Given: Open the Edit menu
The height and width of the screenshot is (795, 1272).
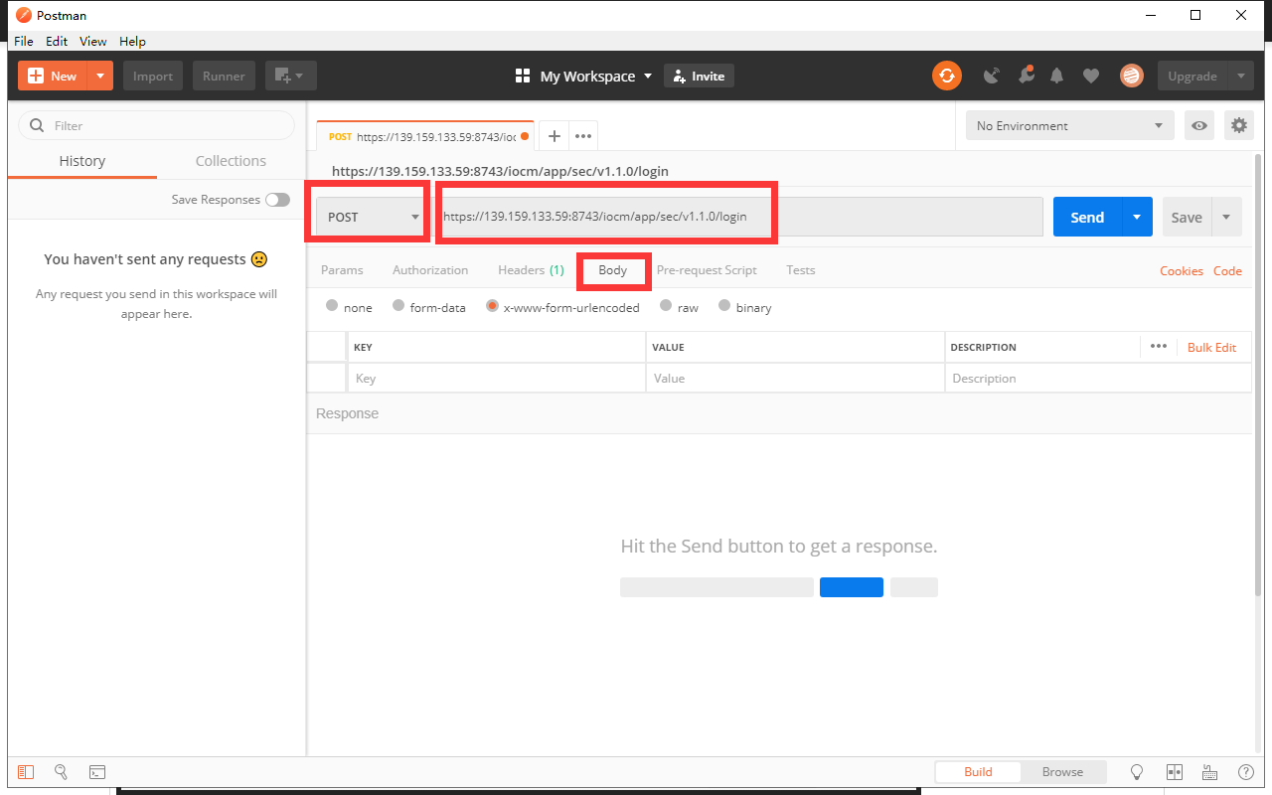Looking at the screenshot, I should pyautogui.click(x=57, y=41).
